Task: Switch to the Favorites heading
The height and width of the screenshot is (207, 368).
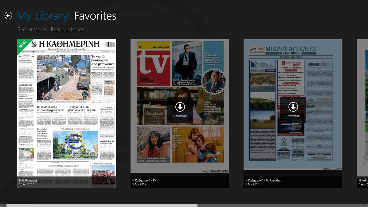Action: click(95, 16)
